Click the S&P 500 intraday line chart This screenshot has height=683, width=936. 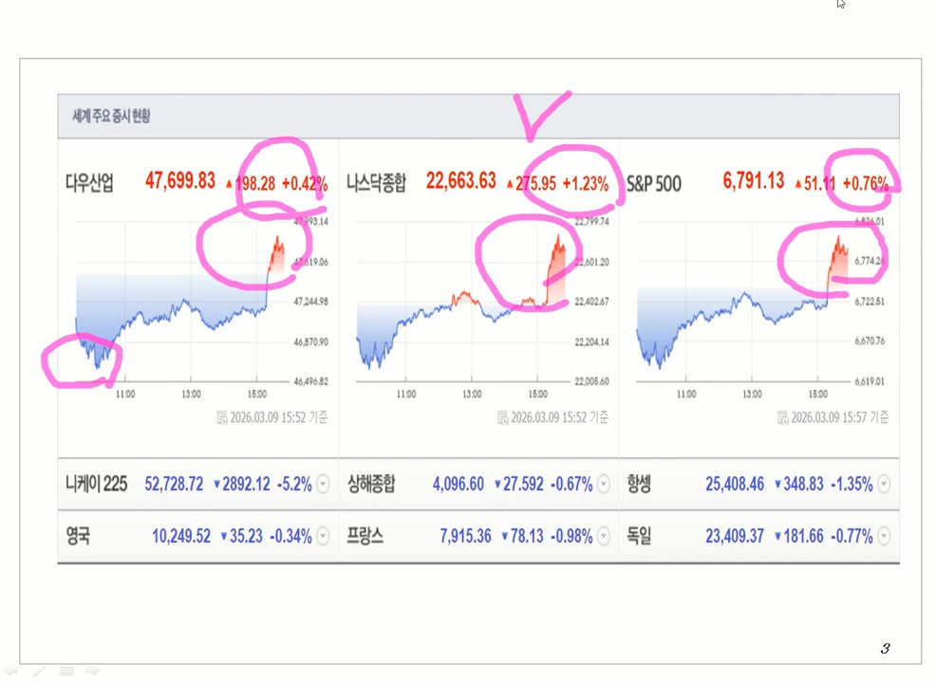point(743,302)
